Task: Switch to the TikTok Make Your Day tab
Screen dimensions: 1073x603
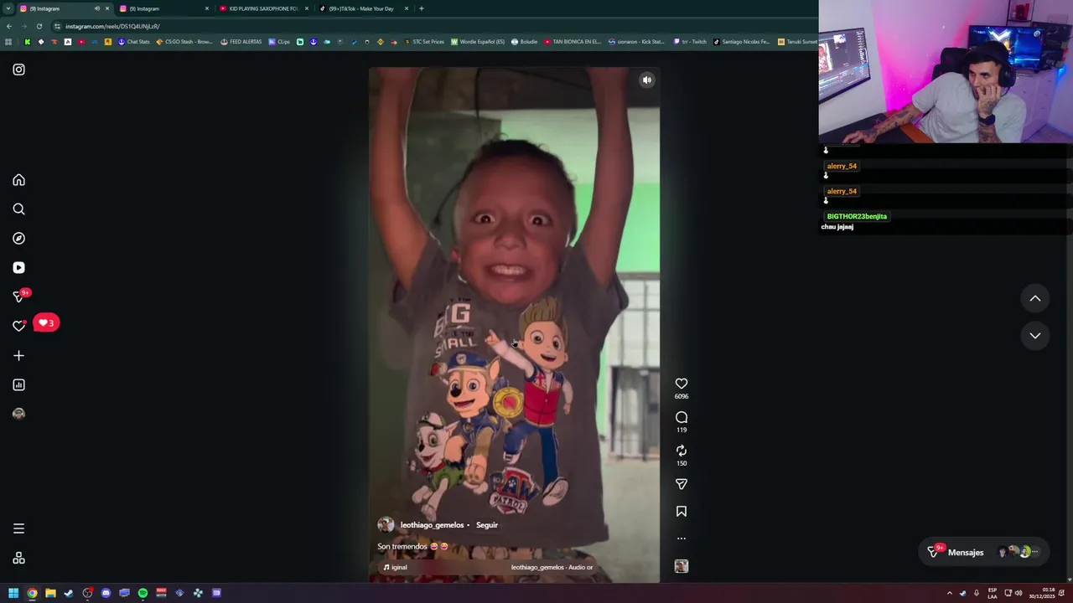Action: 362,8
